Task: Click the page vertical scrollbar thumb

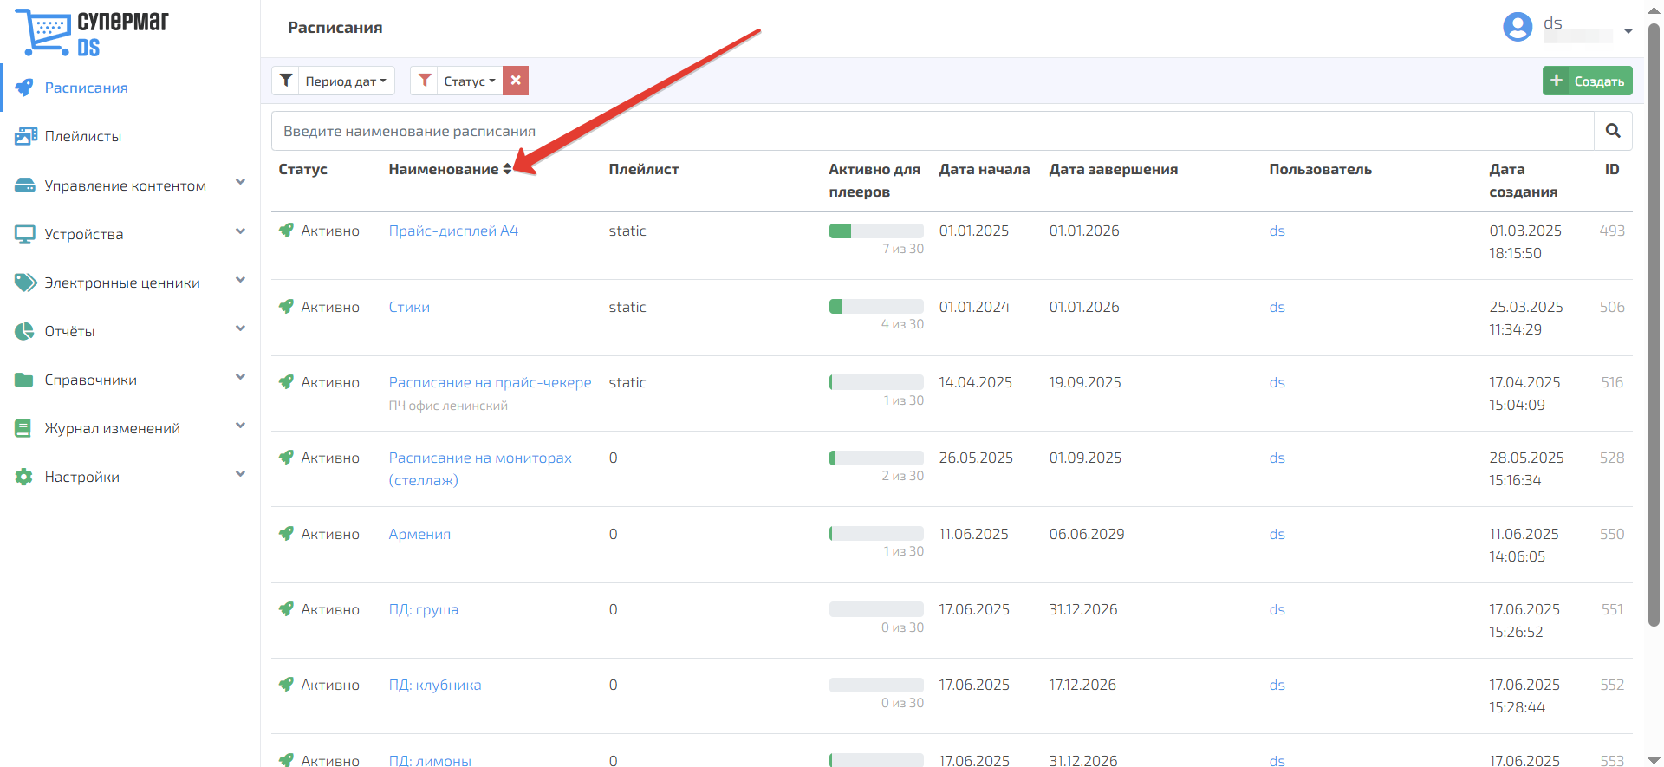Action: [1654, 325]
